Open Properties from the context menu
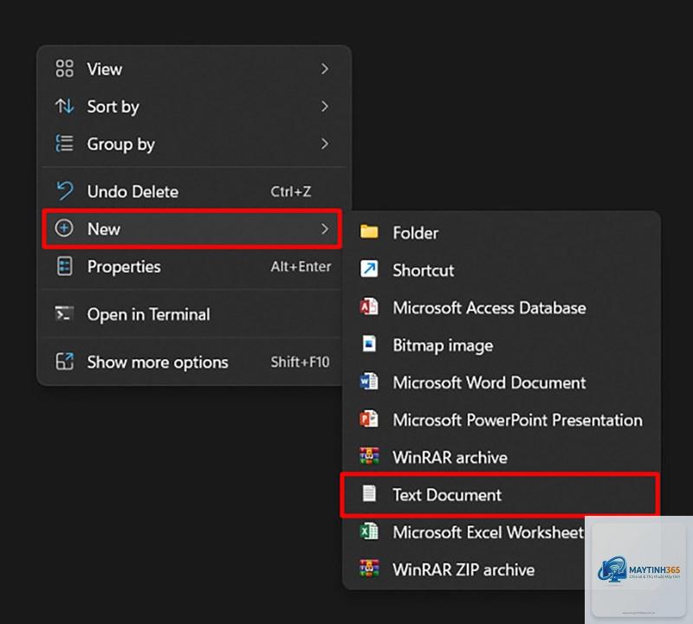693x624 pixels. 193,267
